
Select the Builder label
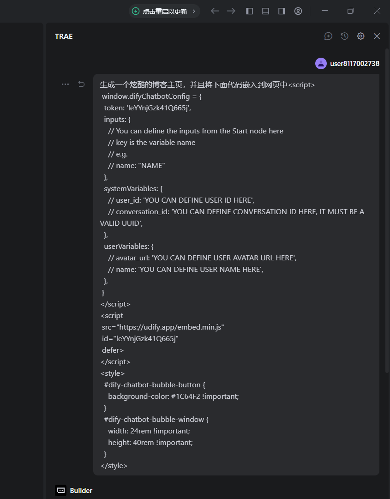pyautogui.click(x=81, y=491)
